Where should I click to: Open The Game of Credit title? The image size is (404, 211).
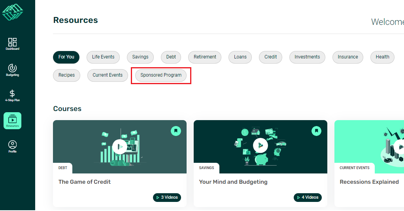pos(85,182)
